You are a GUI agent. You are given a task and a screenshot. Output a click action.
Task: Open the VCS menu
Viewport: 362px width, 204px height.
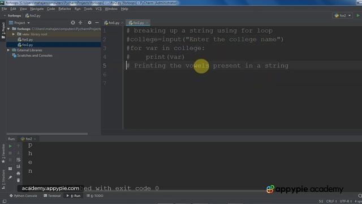pyautogui.click(x=98, y=9)
